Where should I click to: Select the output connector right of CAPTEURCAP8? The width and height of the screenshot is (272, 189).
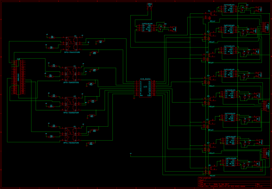[258, 164]
